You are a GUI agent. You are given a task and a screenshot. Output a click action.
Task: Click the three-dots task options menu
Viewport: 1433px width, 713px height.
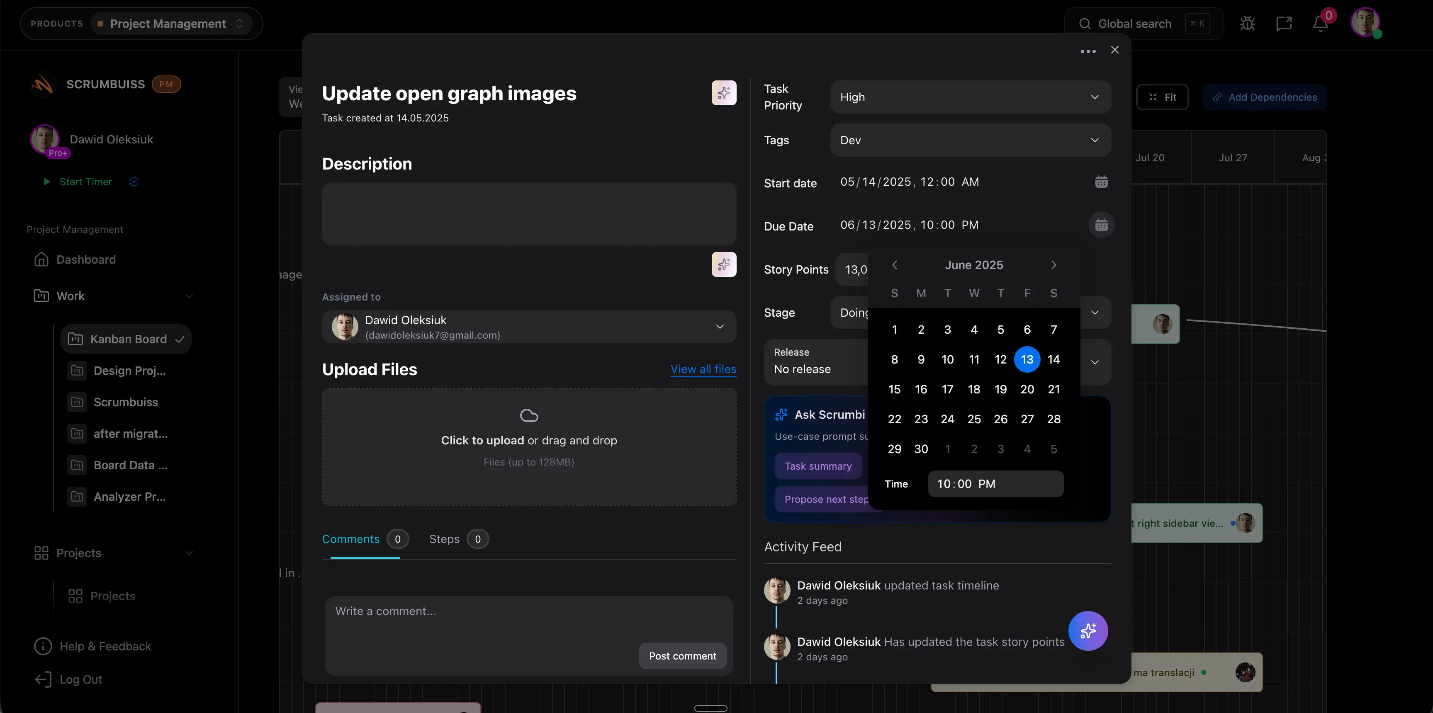1088,51
